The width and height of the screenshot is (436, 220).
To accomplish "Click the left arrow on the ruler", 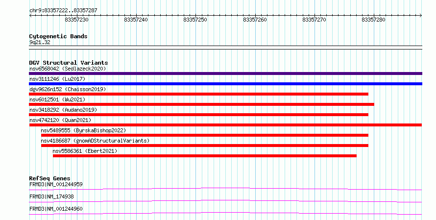I will [30, 16].
